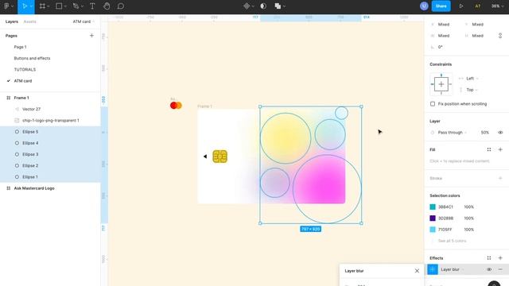Click the 71D5FF light blue swatch
The width and height of the screenshot is (509, 286).
pyautogui.click(x=433, y=230)
